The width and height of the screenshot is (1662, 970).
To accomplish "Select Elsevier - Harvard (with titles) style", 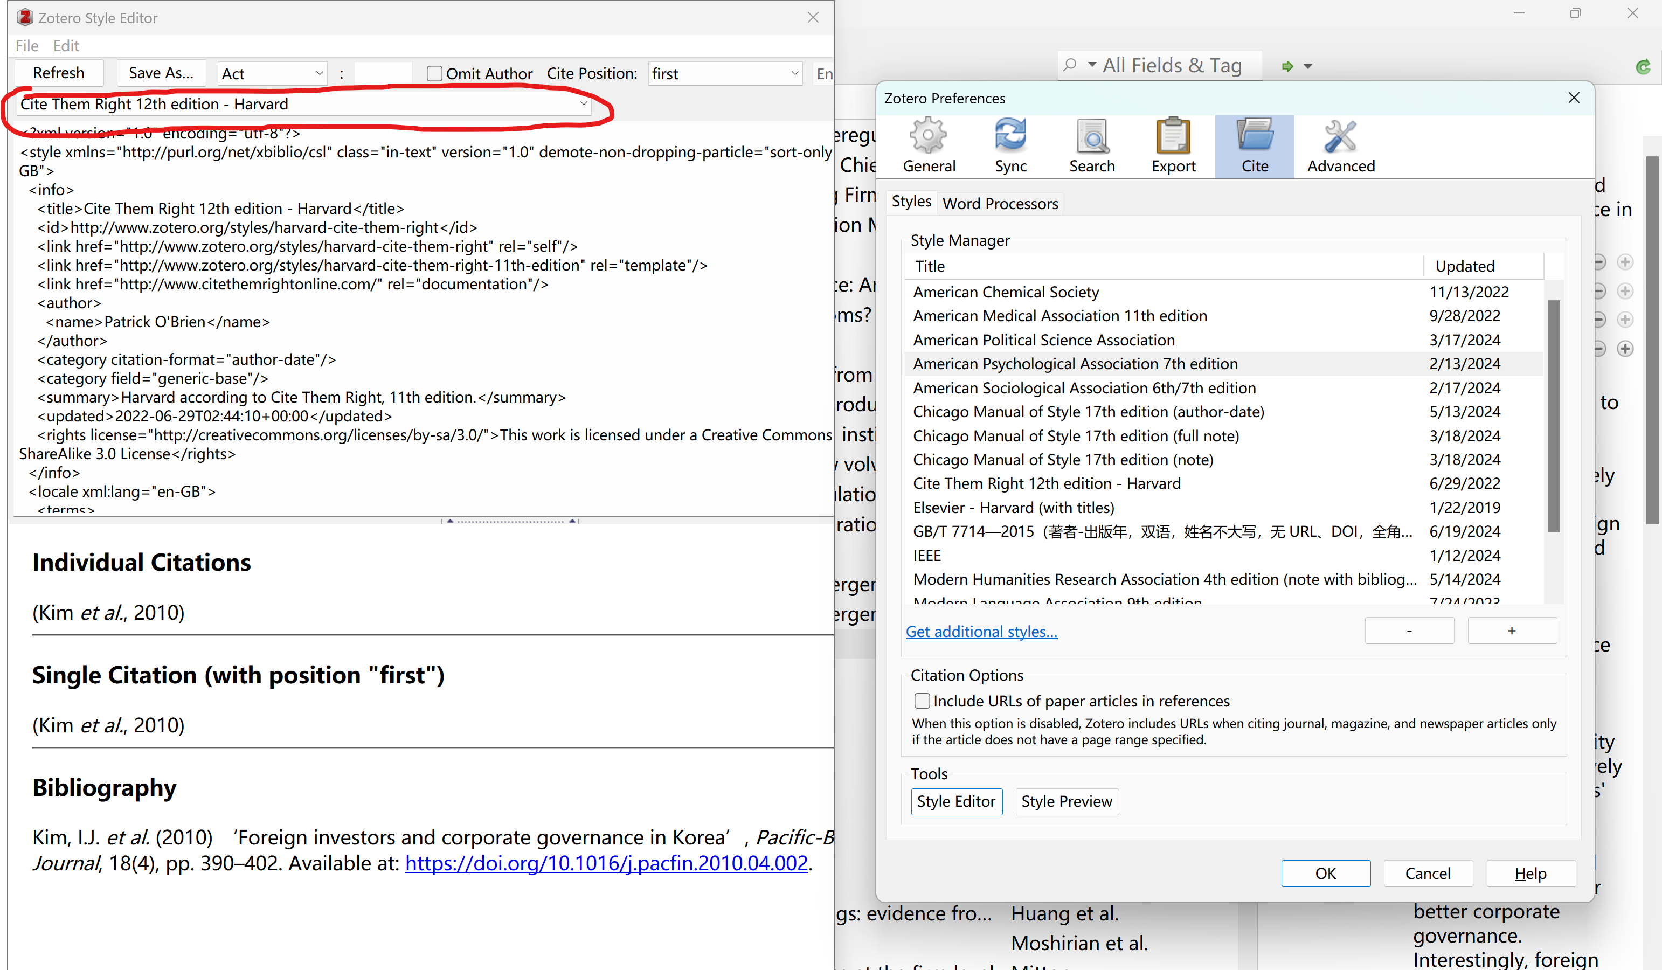I will (1013, 507).
